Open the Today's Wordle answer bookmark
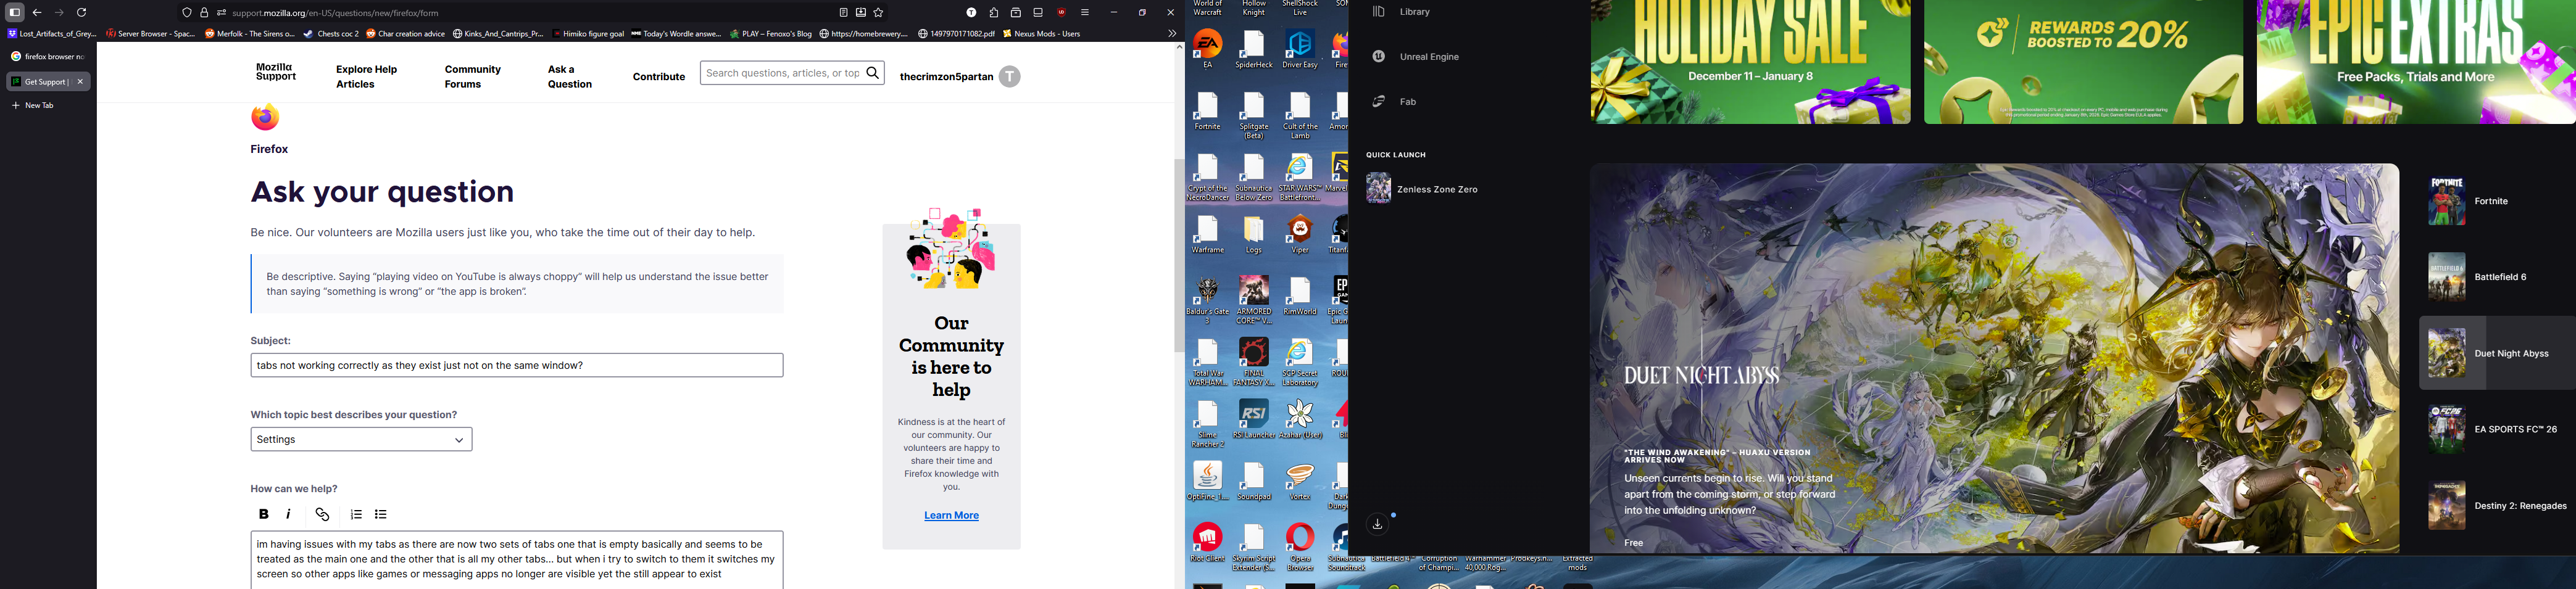Image resolution: width=2576 pixels, height=589 pixels. pyautogui.click(x=676, y=34)
